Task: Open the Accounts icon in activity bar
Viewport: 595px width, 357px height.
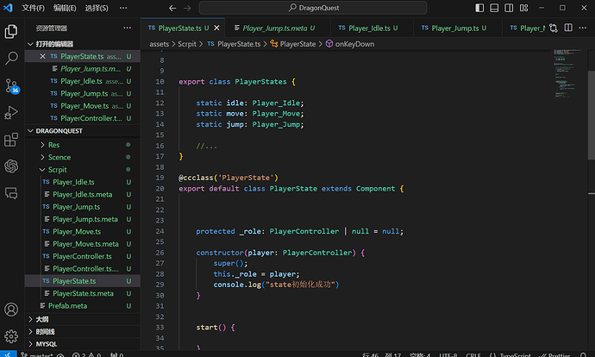Action: 12,310
